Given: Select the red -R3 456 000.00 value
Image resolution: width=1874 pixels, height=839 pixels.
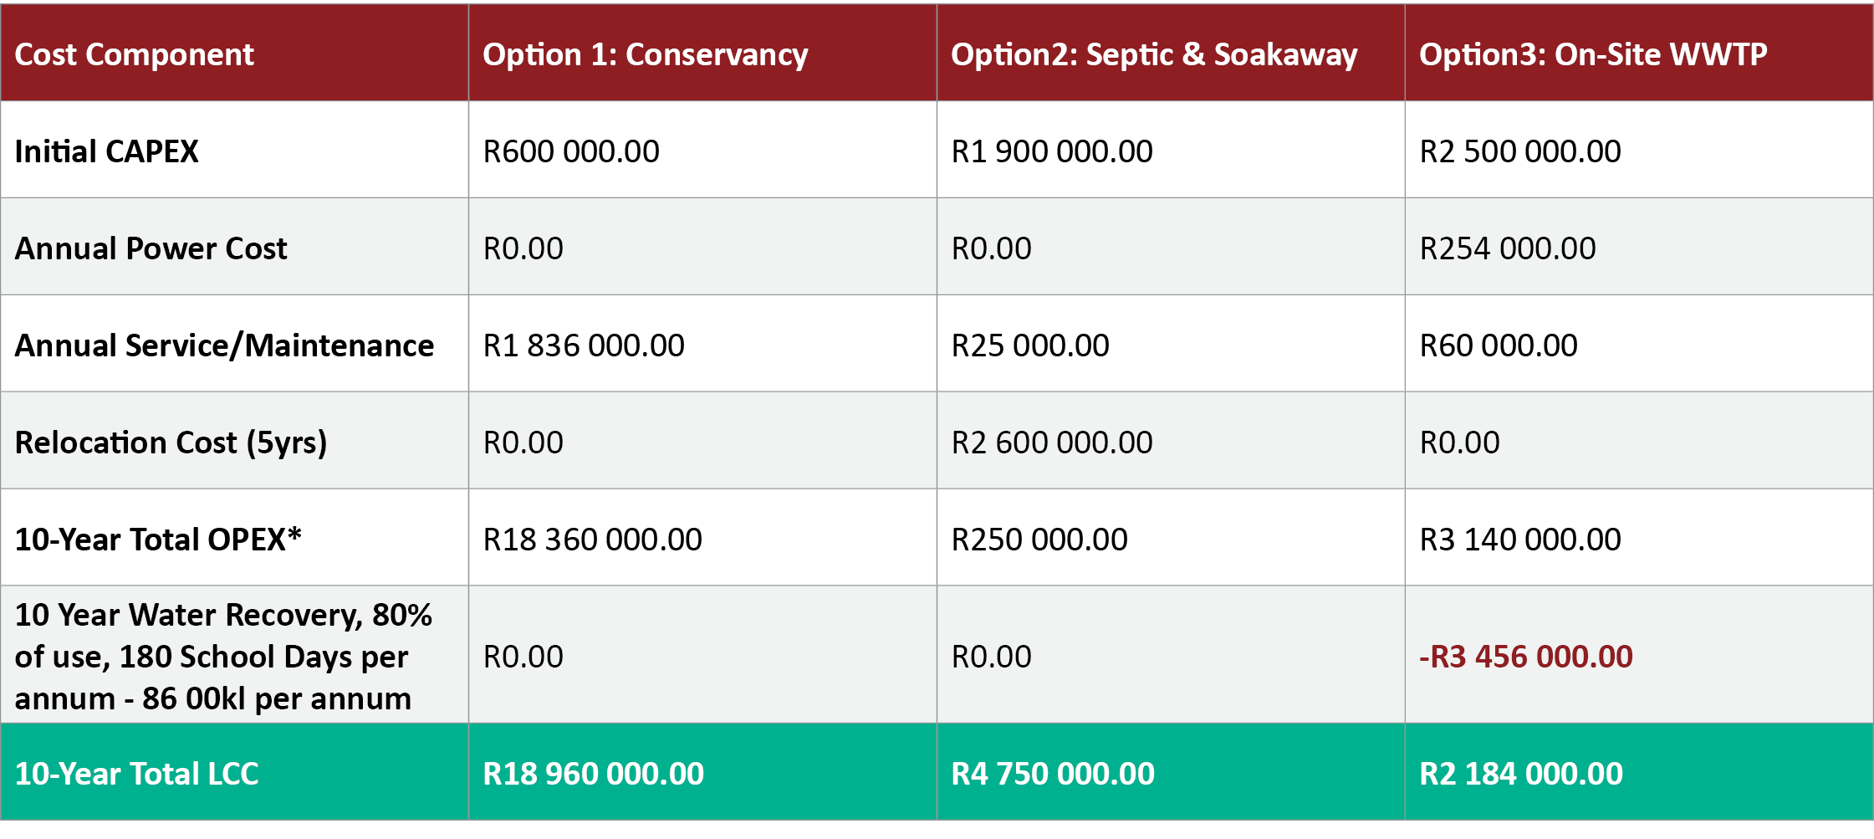Looking at the screenshot, I should (1525, 657).
